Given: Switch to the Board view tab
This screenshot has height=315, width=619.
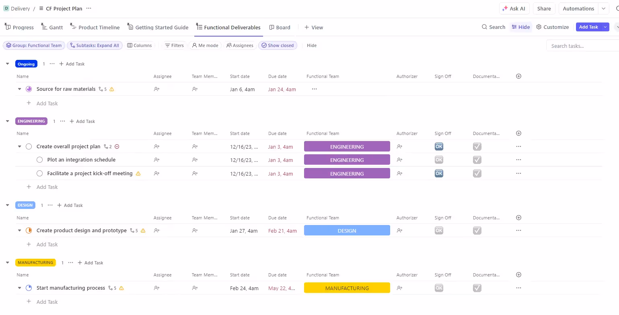Looking at the screenshot, I should point(280,27).
